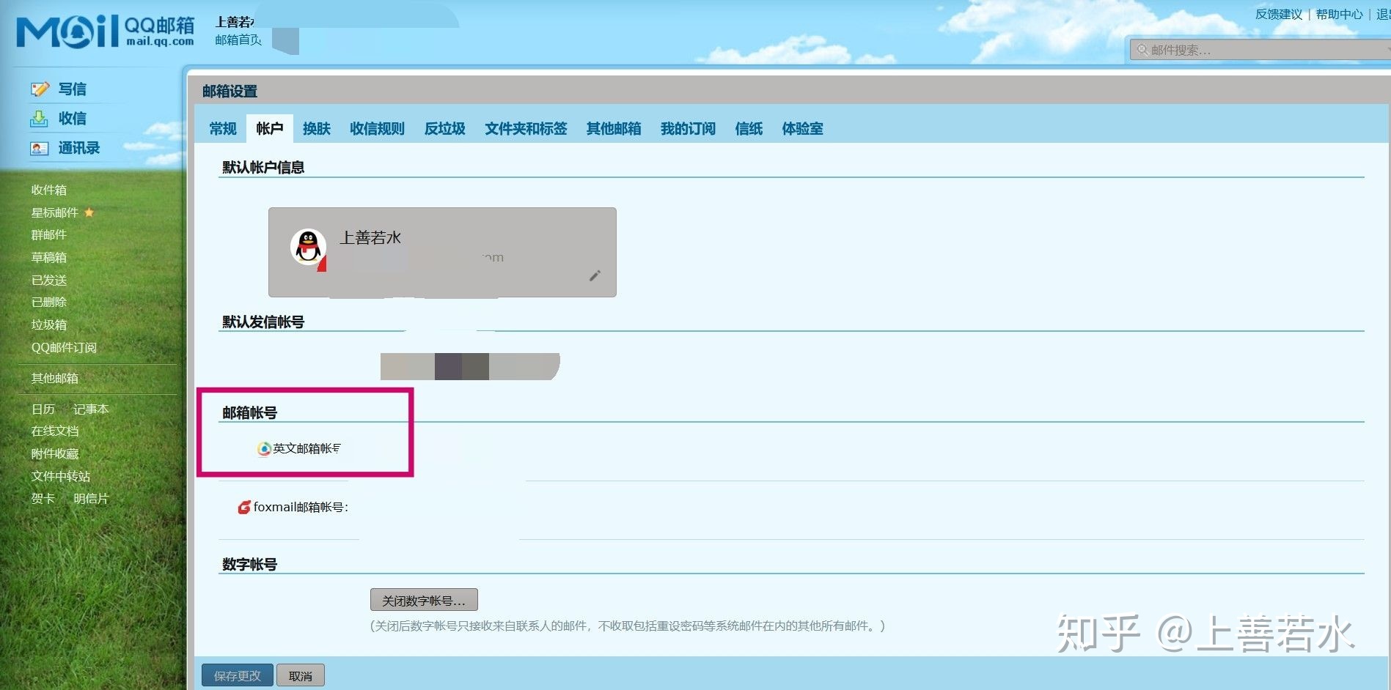Open the 通讯录 contacts icon
The height and width of the screenshot is (690, 1391).
[x=40, y=148]
